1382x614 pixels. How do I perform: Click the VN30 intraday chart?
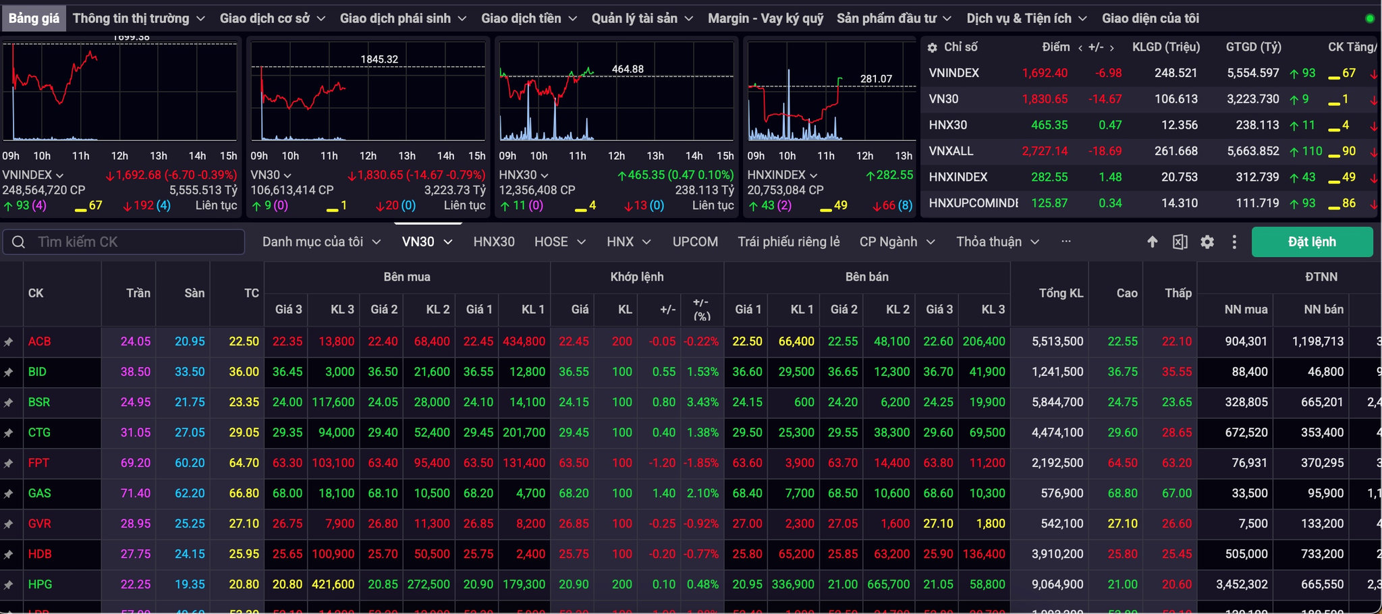click(x=368, y=91)
